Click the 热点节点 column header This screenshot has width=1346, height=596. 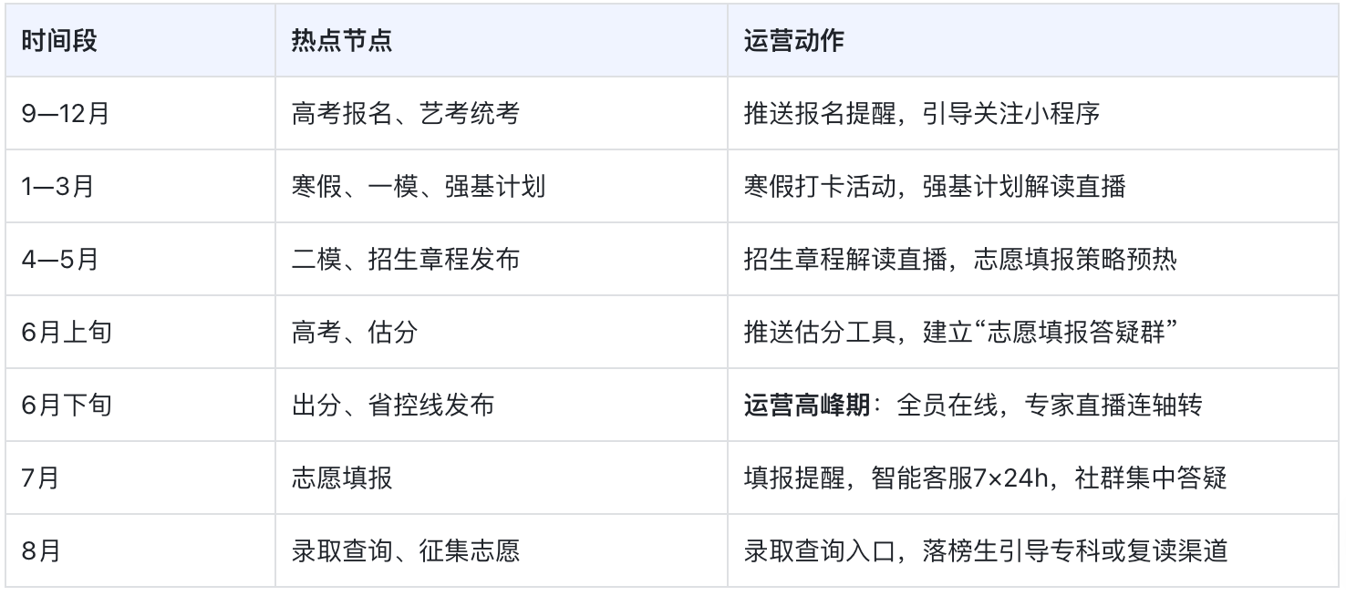click(342, 41)
